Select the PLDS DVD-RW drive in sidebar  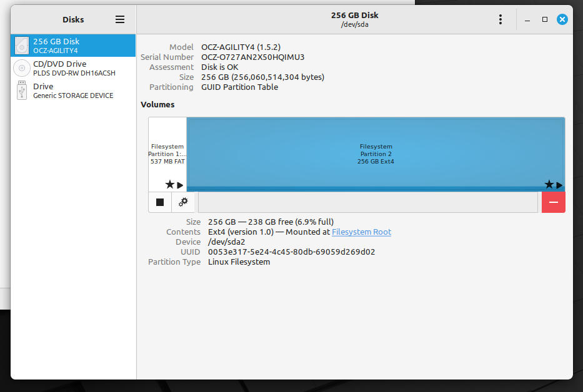click(x=72, y=67)
